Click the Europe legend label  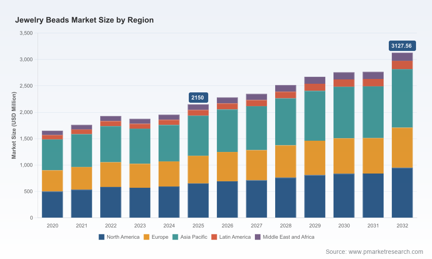[160, 237]
